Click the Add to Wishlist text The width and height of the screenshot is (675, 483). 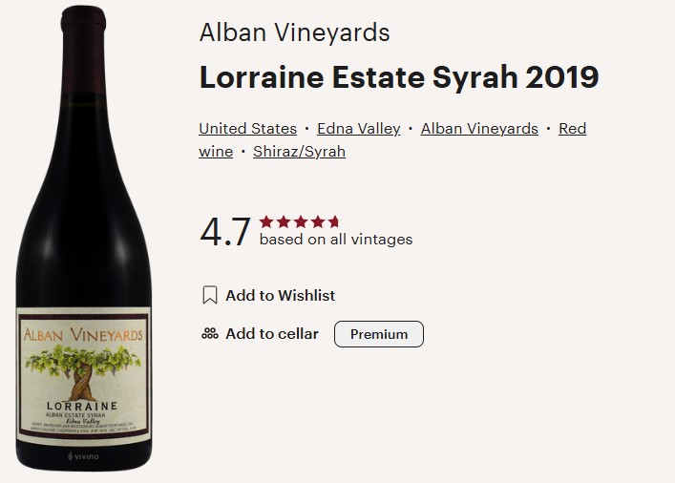(280, 296)
